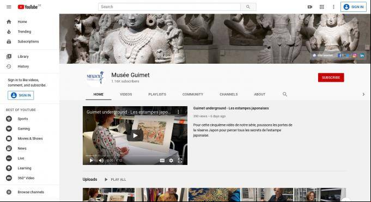The width and height of the screenshot is (371, 202).
Task: Open the Site internet banner link
Action: [x=323, y=56]
